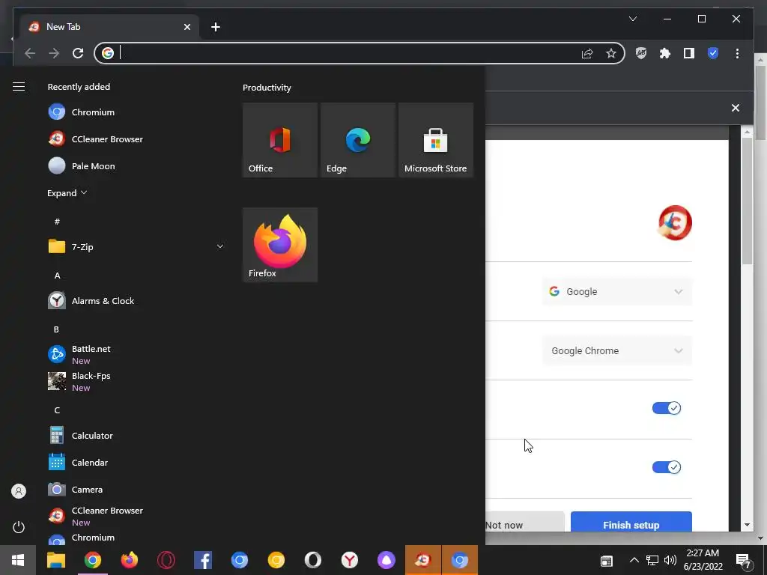Open the Edge tile
767x575 pixels.
pyautogui.click(x=357, y=140)
